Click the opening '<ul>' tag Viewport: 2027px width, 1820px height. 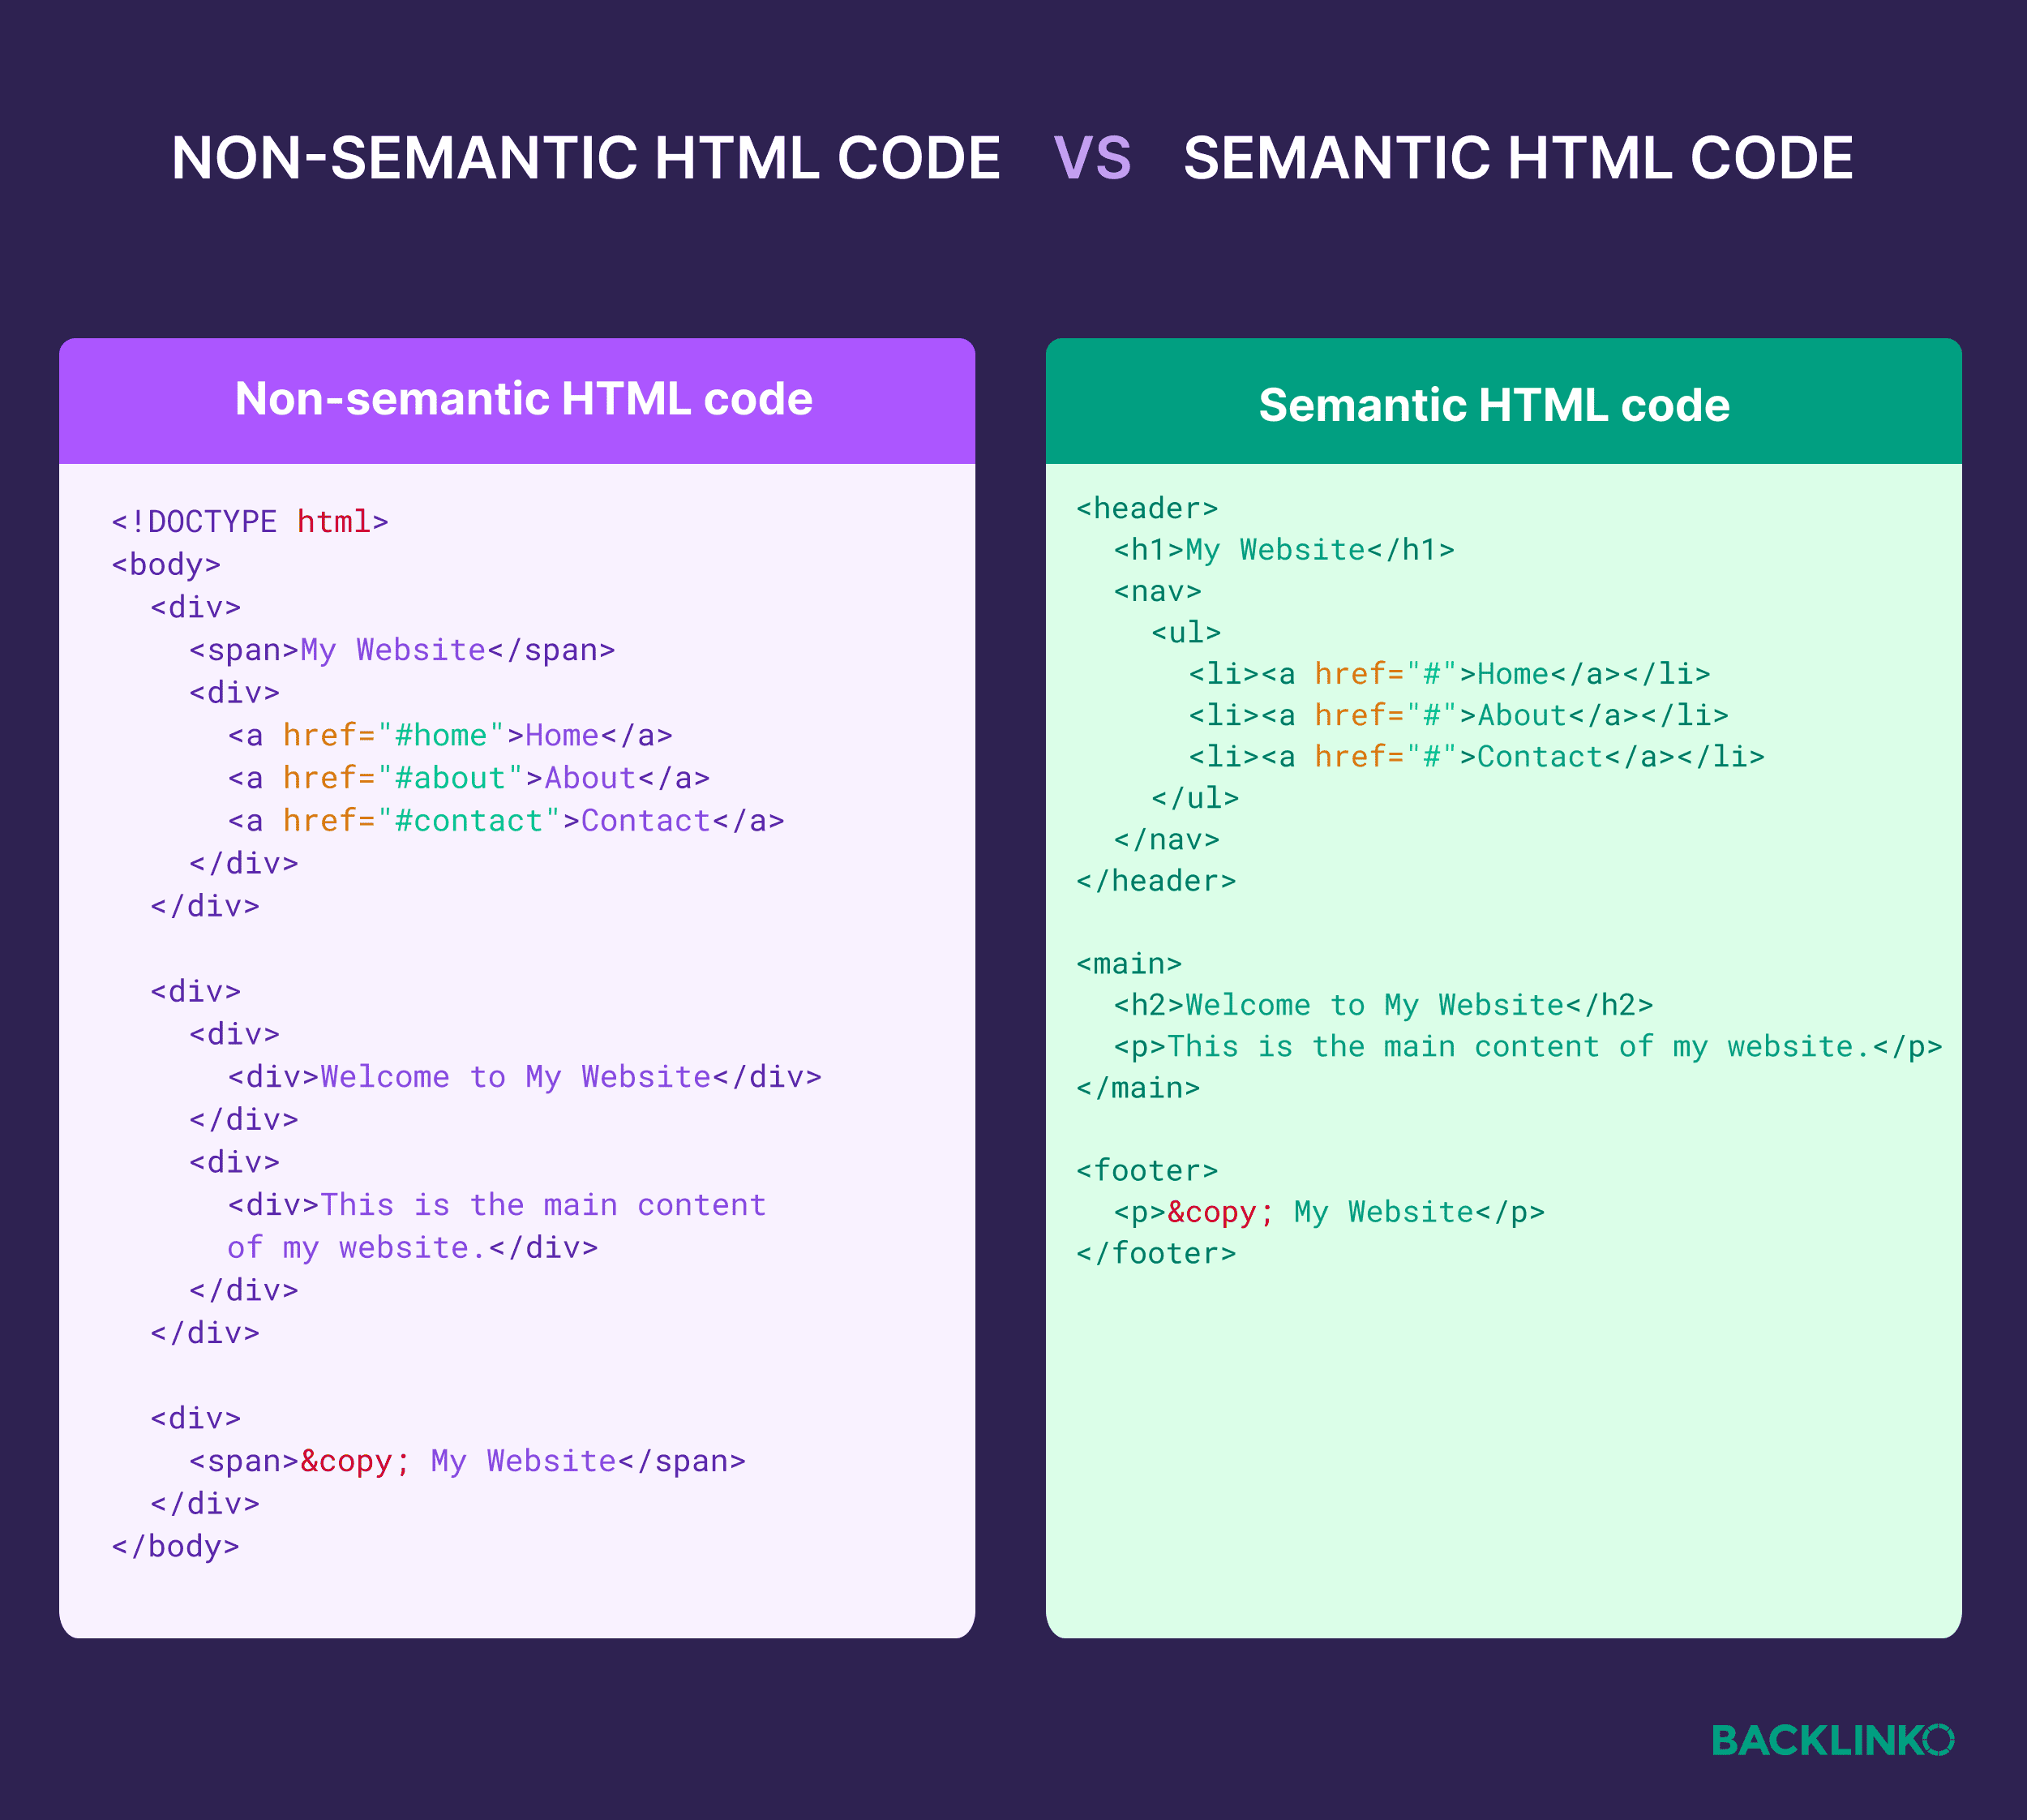point(1186,633)
